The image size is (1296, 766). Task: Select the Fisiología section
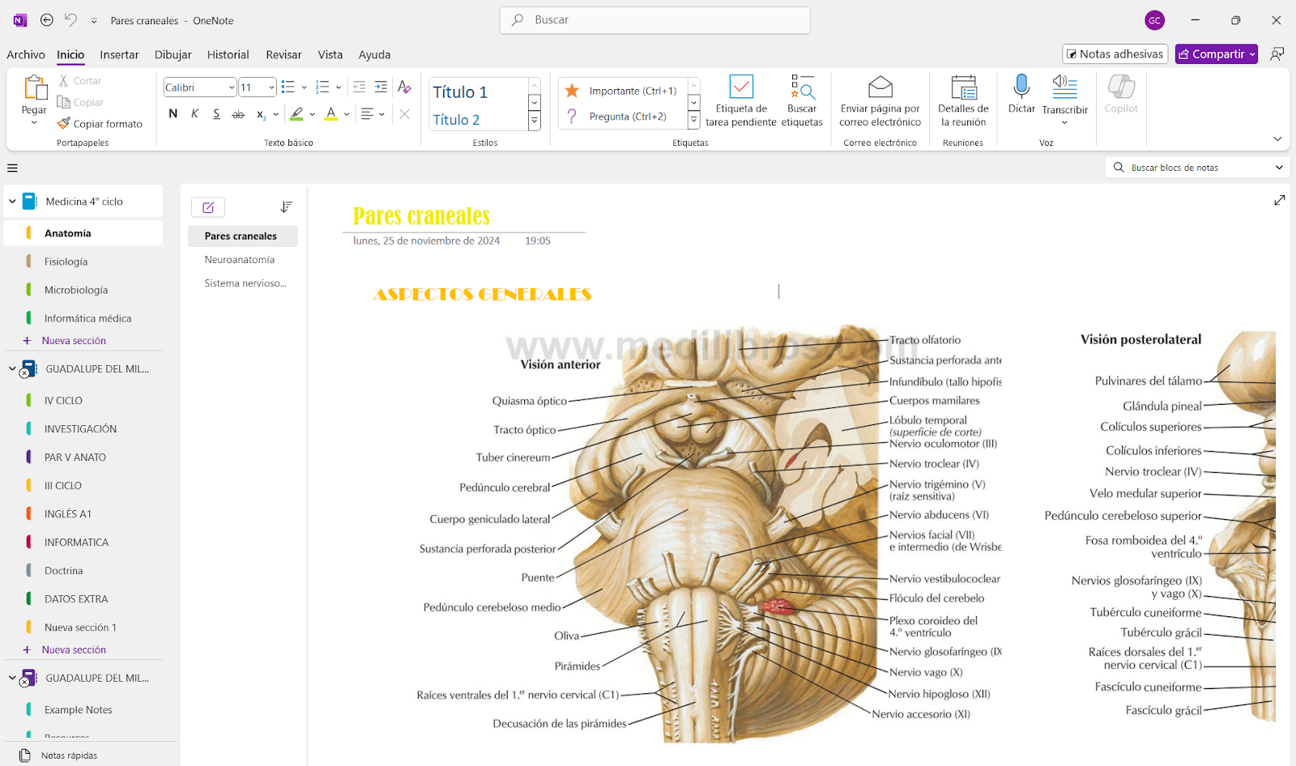pyautogui.click(x=66, y=262)
